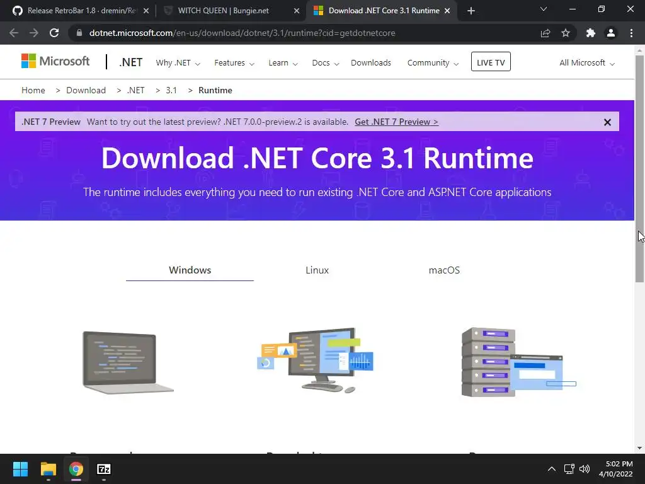Screen dimensions: 645x484
Task: Go to Home breadcrumb
Action: (x=33, y=90)
